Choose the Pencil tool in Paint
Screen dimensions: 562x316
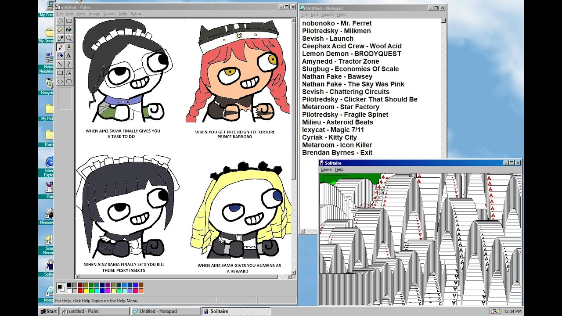(60, 47)
